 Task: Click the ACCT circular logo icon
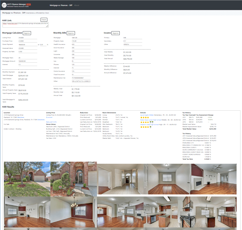pos(4,5)
